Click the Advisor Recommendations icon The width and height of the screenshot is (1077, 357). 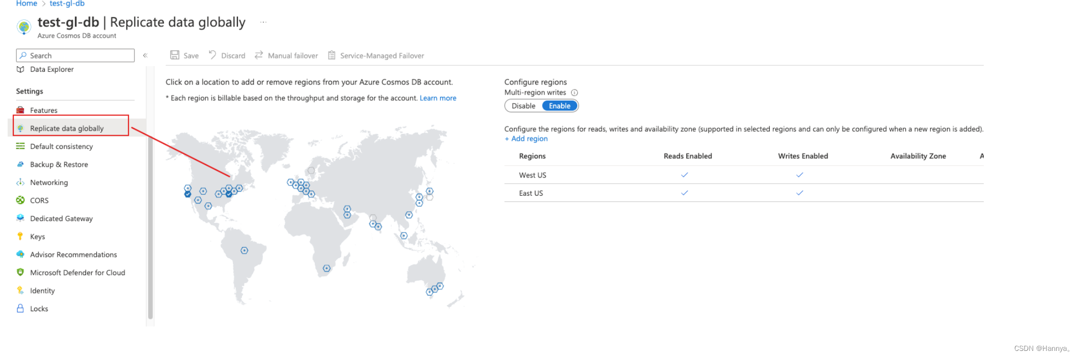[20, 254]
